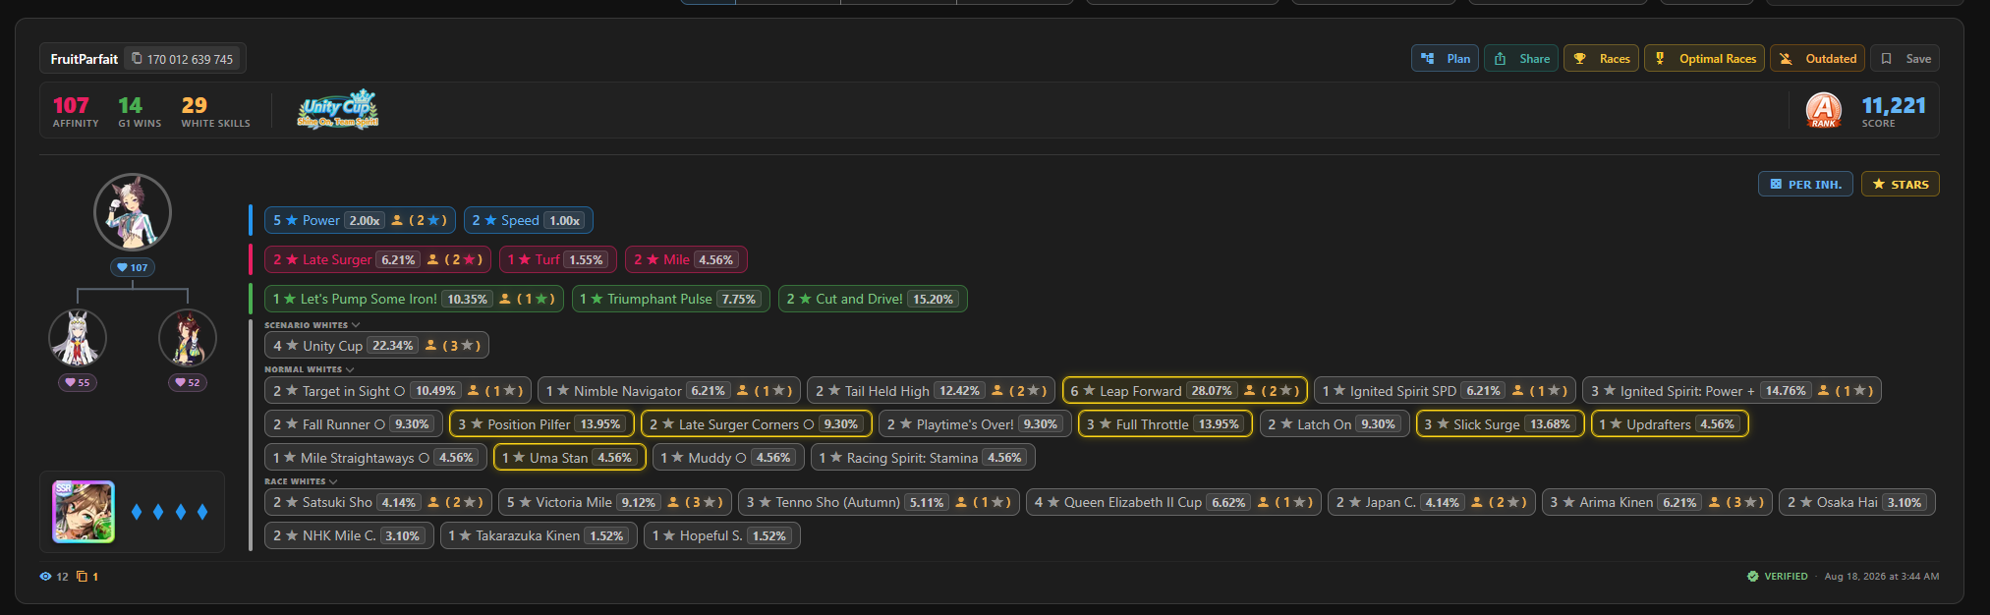The height and width of the screenshot is (615, 1990).
Task: Click the Hopeful S. race chip
Action: 722,535
